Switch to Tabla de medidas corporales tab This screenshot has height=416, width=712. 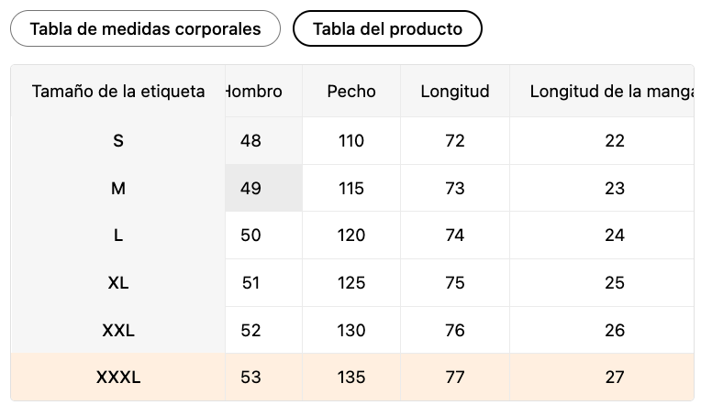145,28
